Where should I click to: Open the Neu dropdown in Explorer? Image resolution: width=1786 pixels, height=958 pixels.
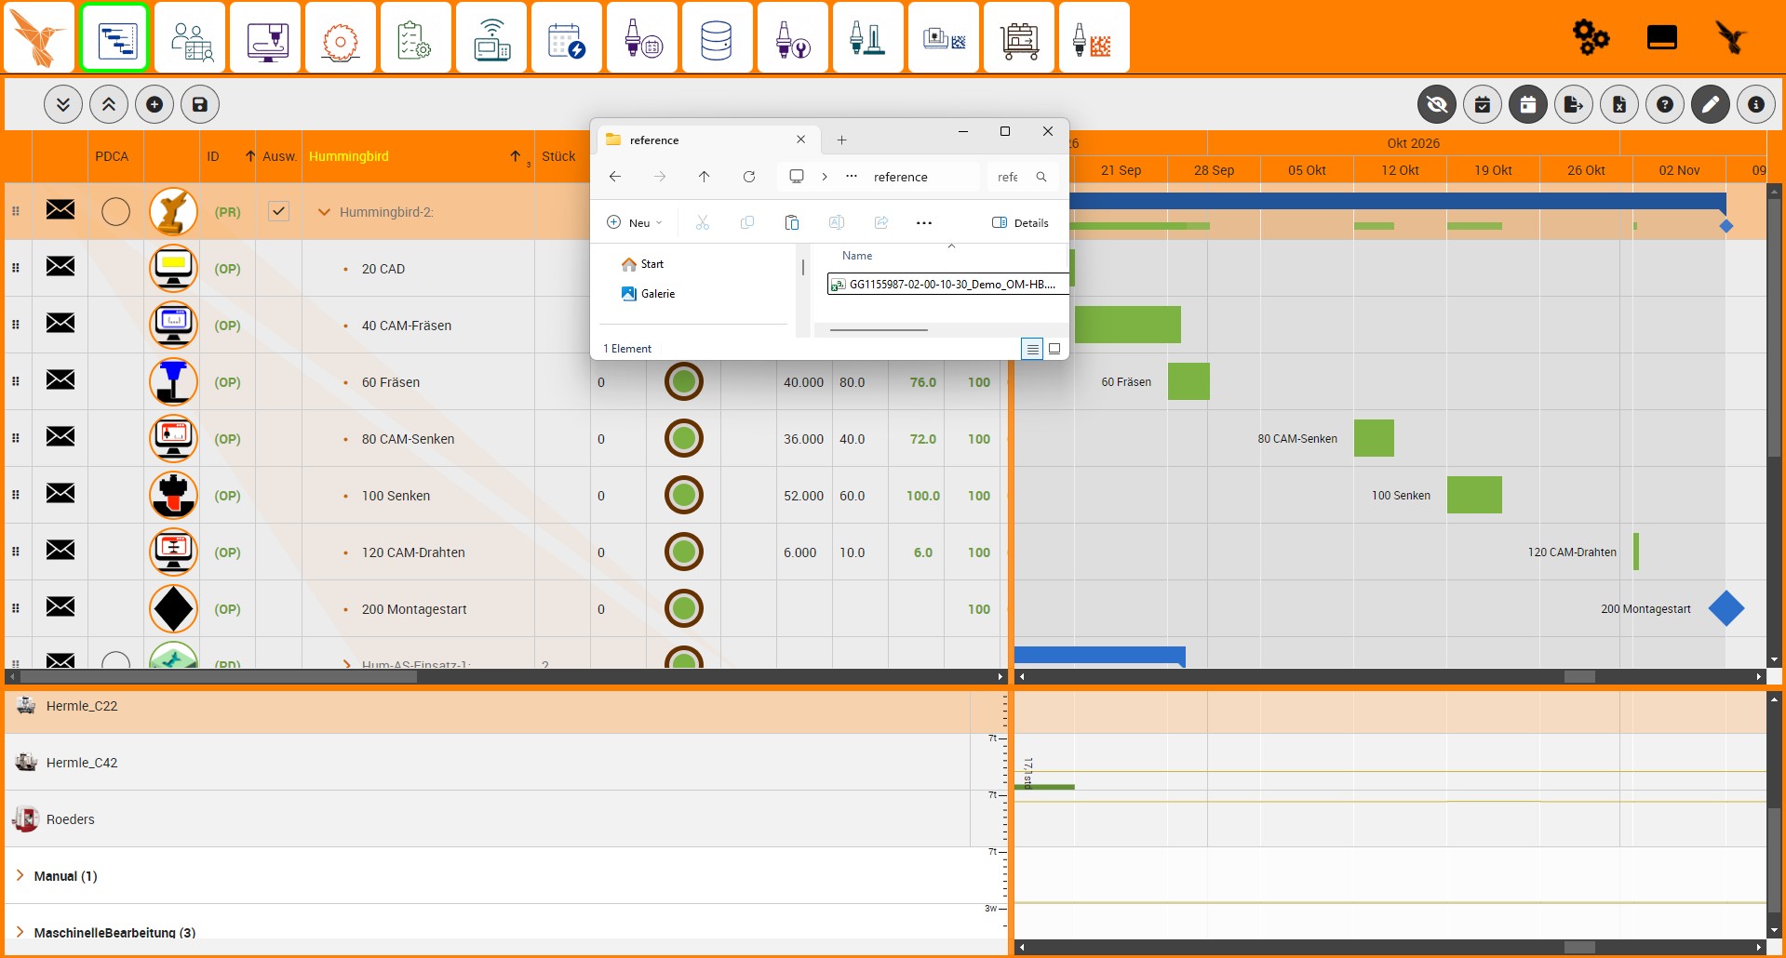click(x=635, y=222)
